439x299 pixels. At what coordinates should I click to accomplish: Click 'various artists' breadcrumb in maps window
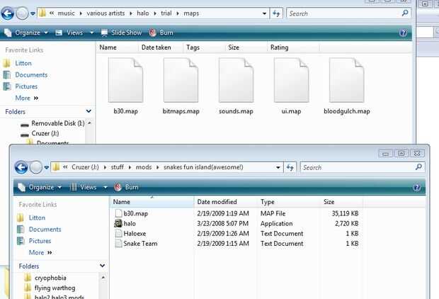[106, 13]
